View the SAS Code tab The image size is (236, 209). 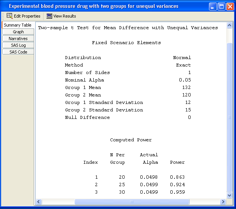tap(18, 52)
